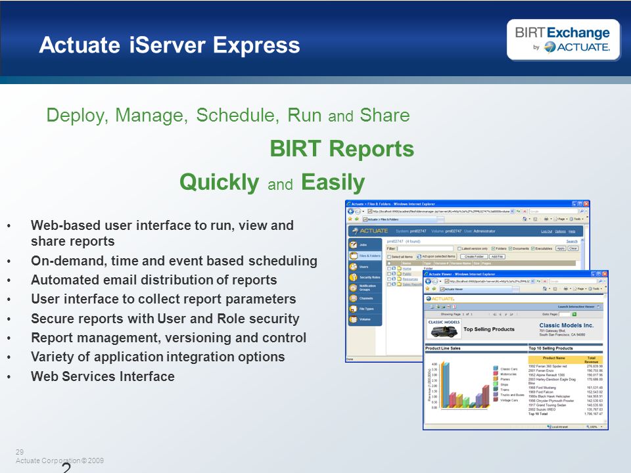Screen dimensions: 631x473
Task: Check the Public folder row checkbox
Action: [389, 273]
